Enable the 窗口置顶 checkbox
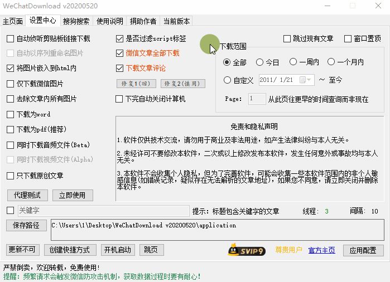Screen dimensions: 390x282 coord(348,39)
